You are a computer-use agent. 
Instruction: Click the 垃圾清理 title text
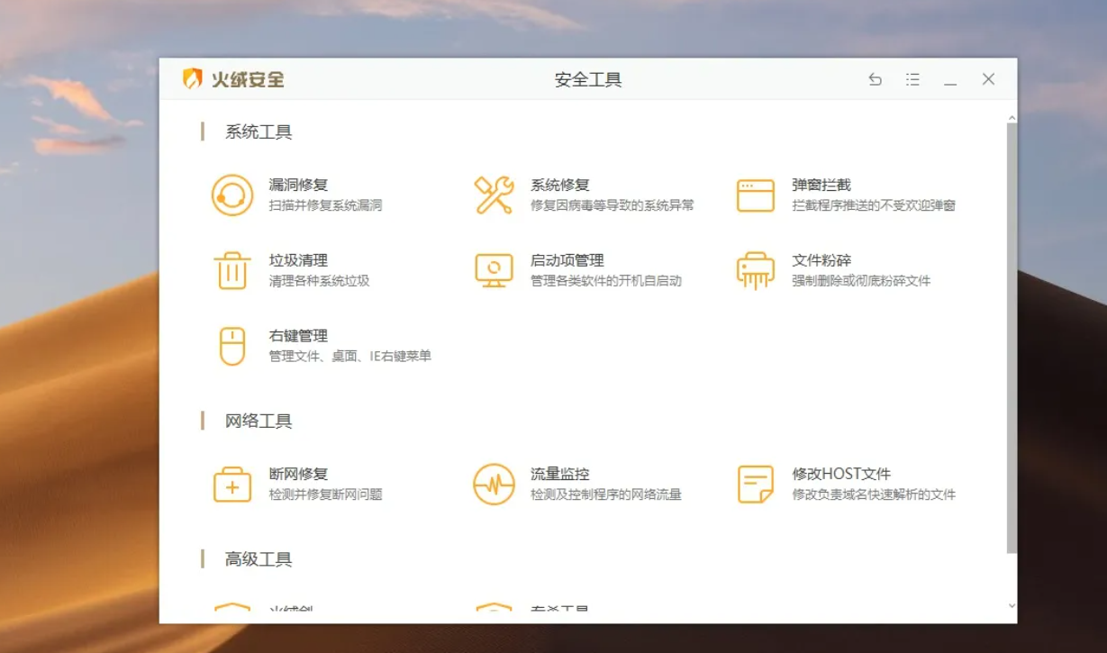(x=298, y=260)
